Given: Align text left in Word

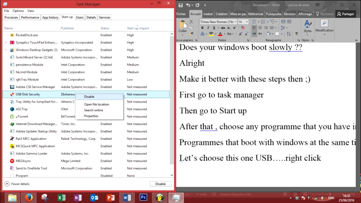Looking at the screenshot, I should tap(254, 28).
